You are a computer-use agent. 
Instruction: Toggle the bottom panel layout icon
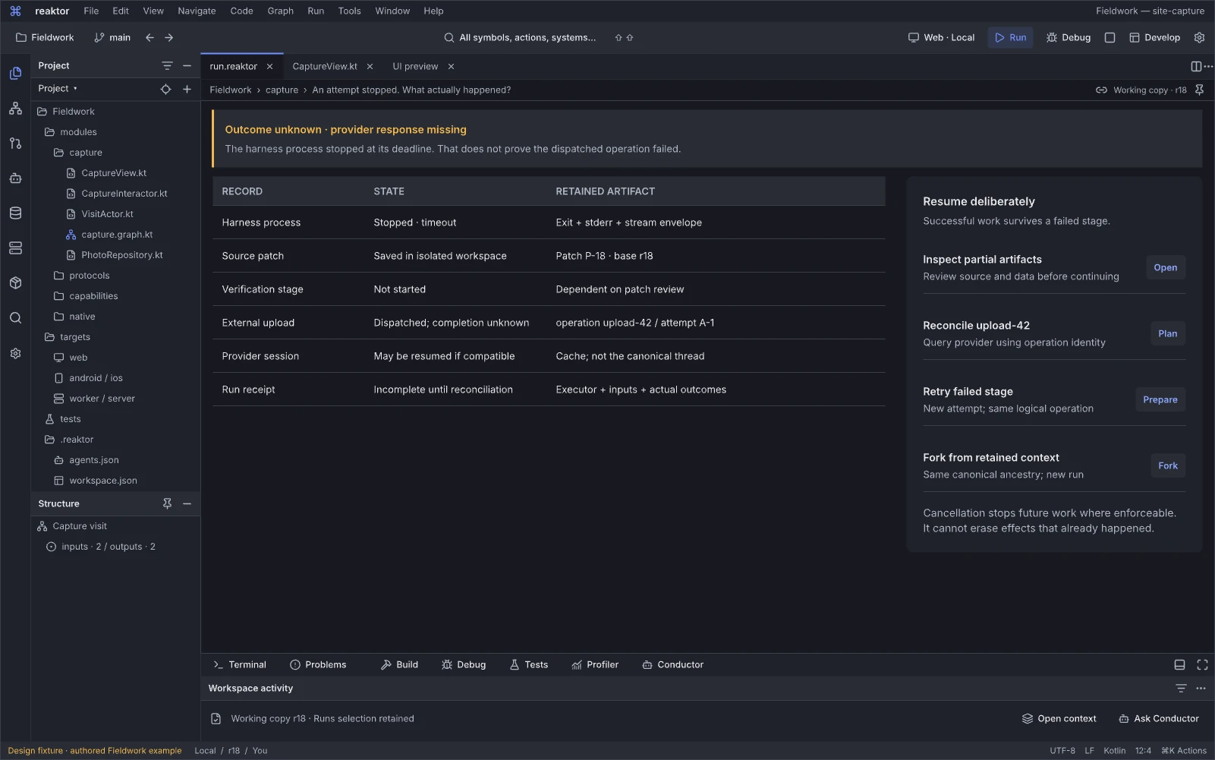pyautogui.click(x=1179, y=664)
